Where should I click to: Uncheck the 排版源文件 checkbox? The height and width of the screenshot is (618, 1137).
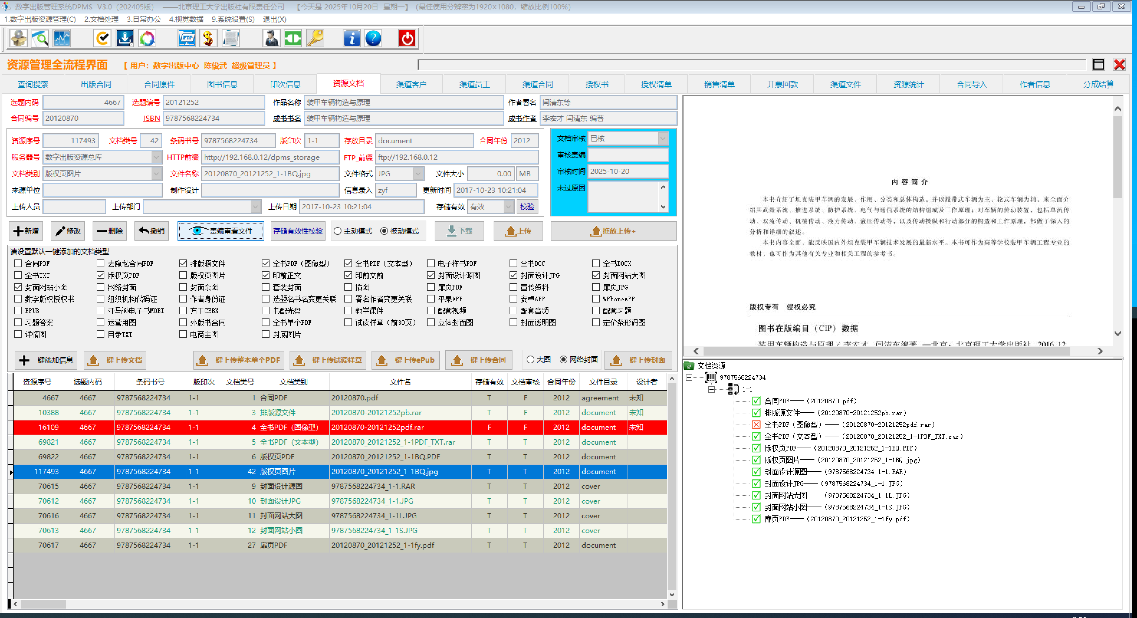click(183, 264)
